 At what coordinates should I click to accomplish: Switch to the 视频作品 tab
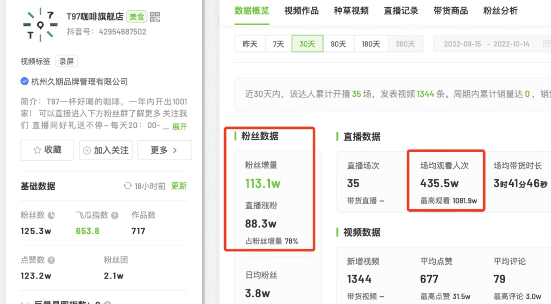pos(301,11)
